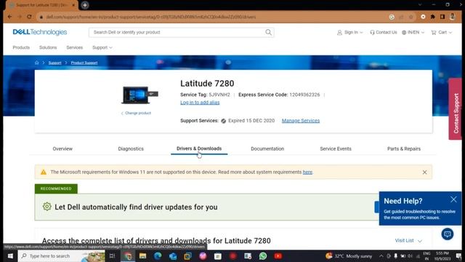
Task: Open a new browser tab with the plus icon
Action: (85, 5)
